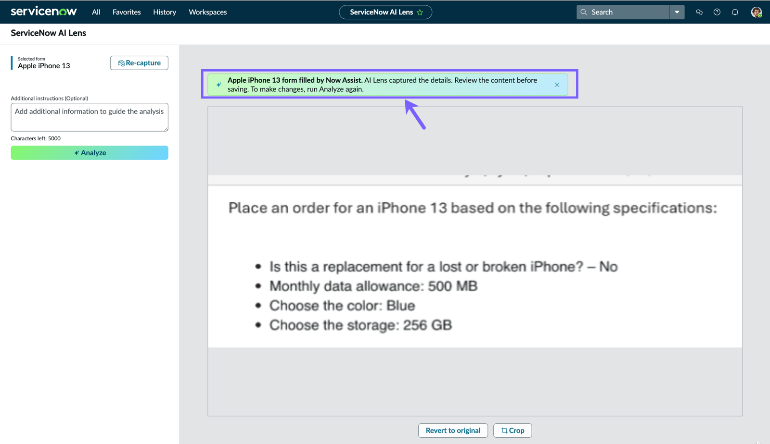The height and width of the screenshot is (444, 770).
Task: Click the ServiceNow logo
Action: pos(44,12)
